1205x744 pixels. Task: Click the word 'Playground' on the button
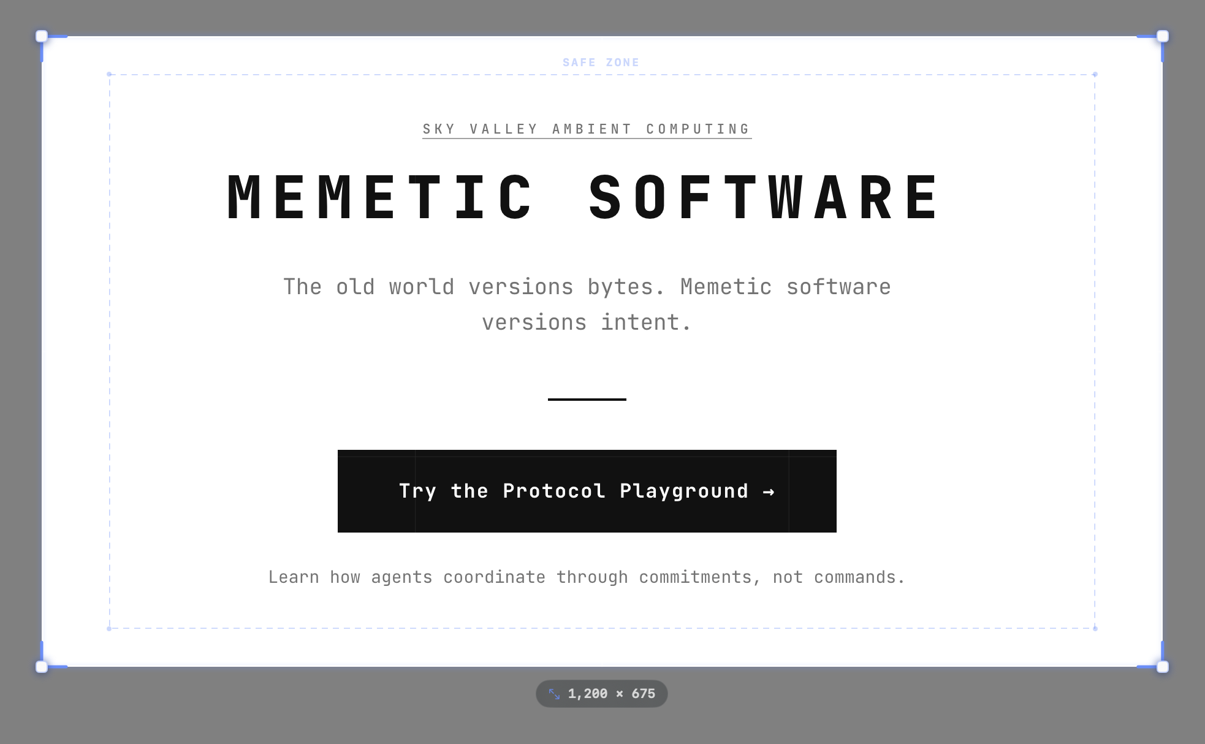[x=684, y=492]
